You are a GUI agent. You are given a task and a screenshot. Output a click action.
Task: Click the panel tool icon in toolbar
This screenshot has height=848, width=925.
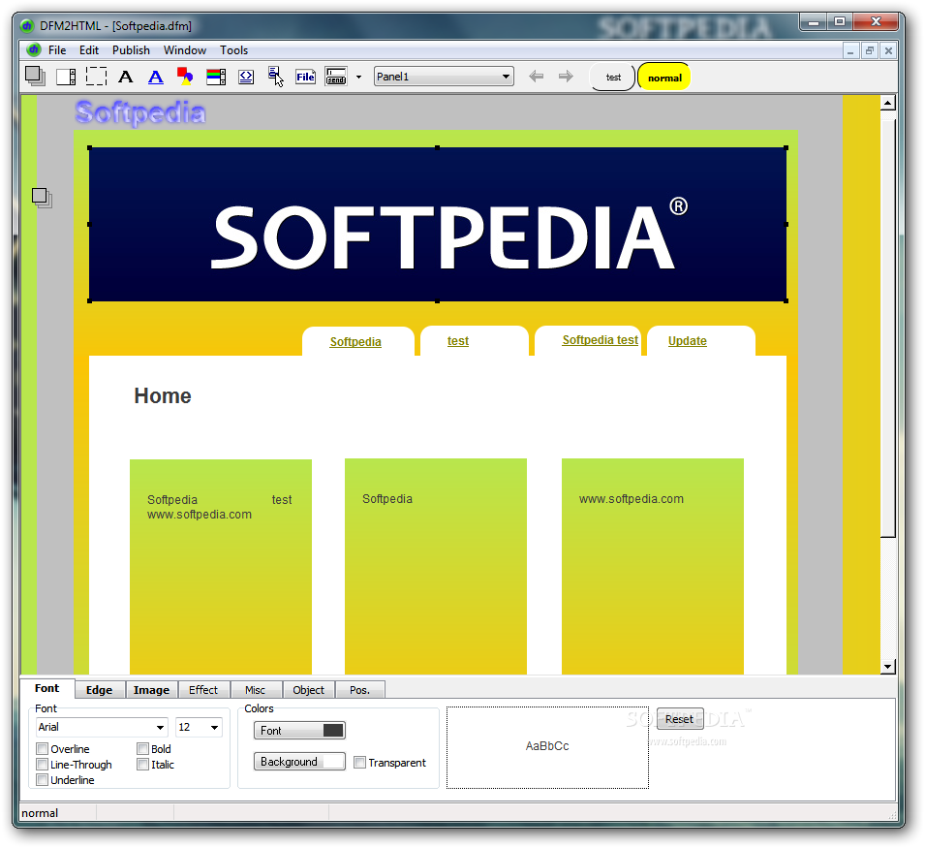[36, 77]
